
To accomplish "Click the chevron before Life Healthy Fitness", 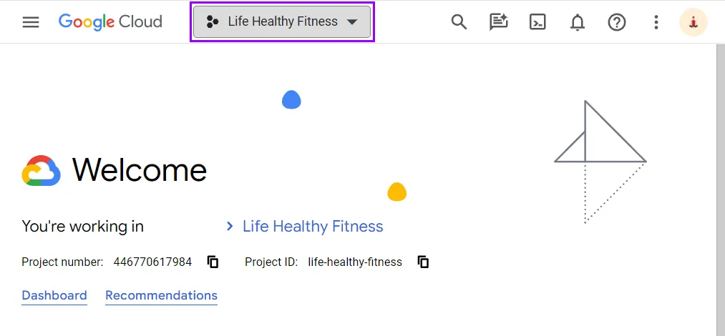I will 230,227.
